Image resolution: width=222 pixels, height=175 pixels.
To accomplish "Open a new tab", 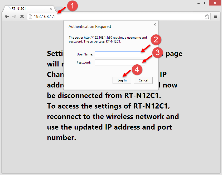I will [x=59, y=9].
